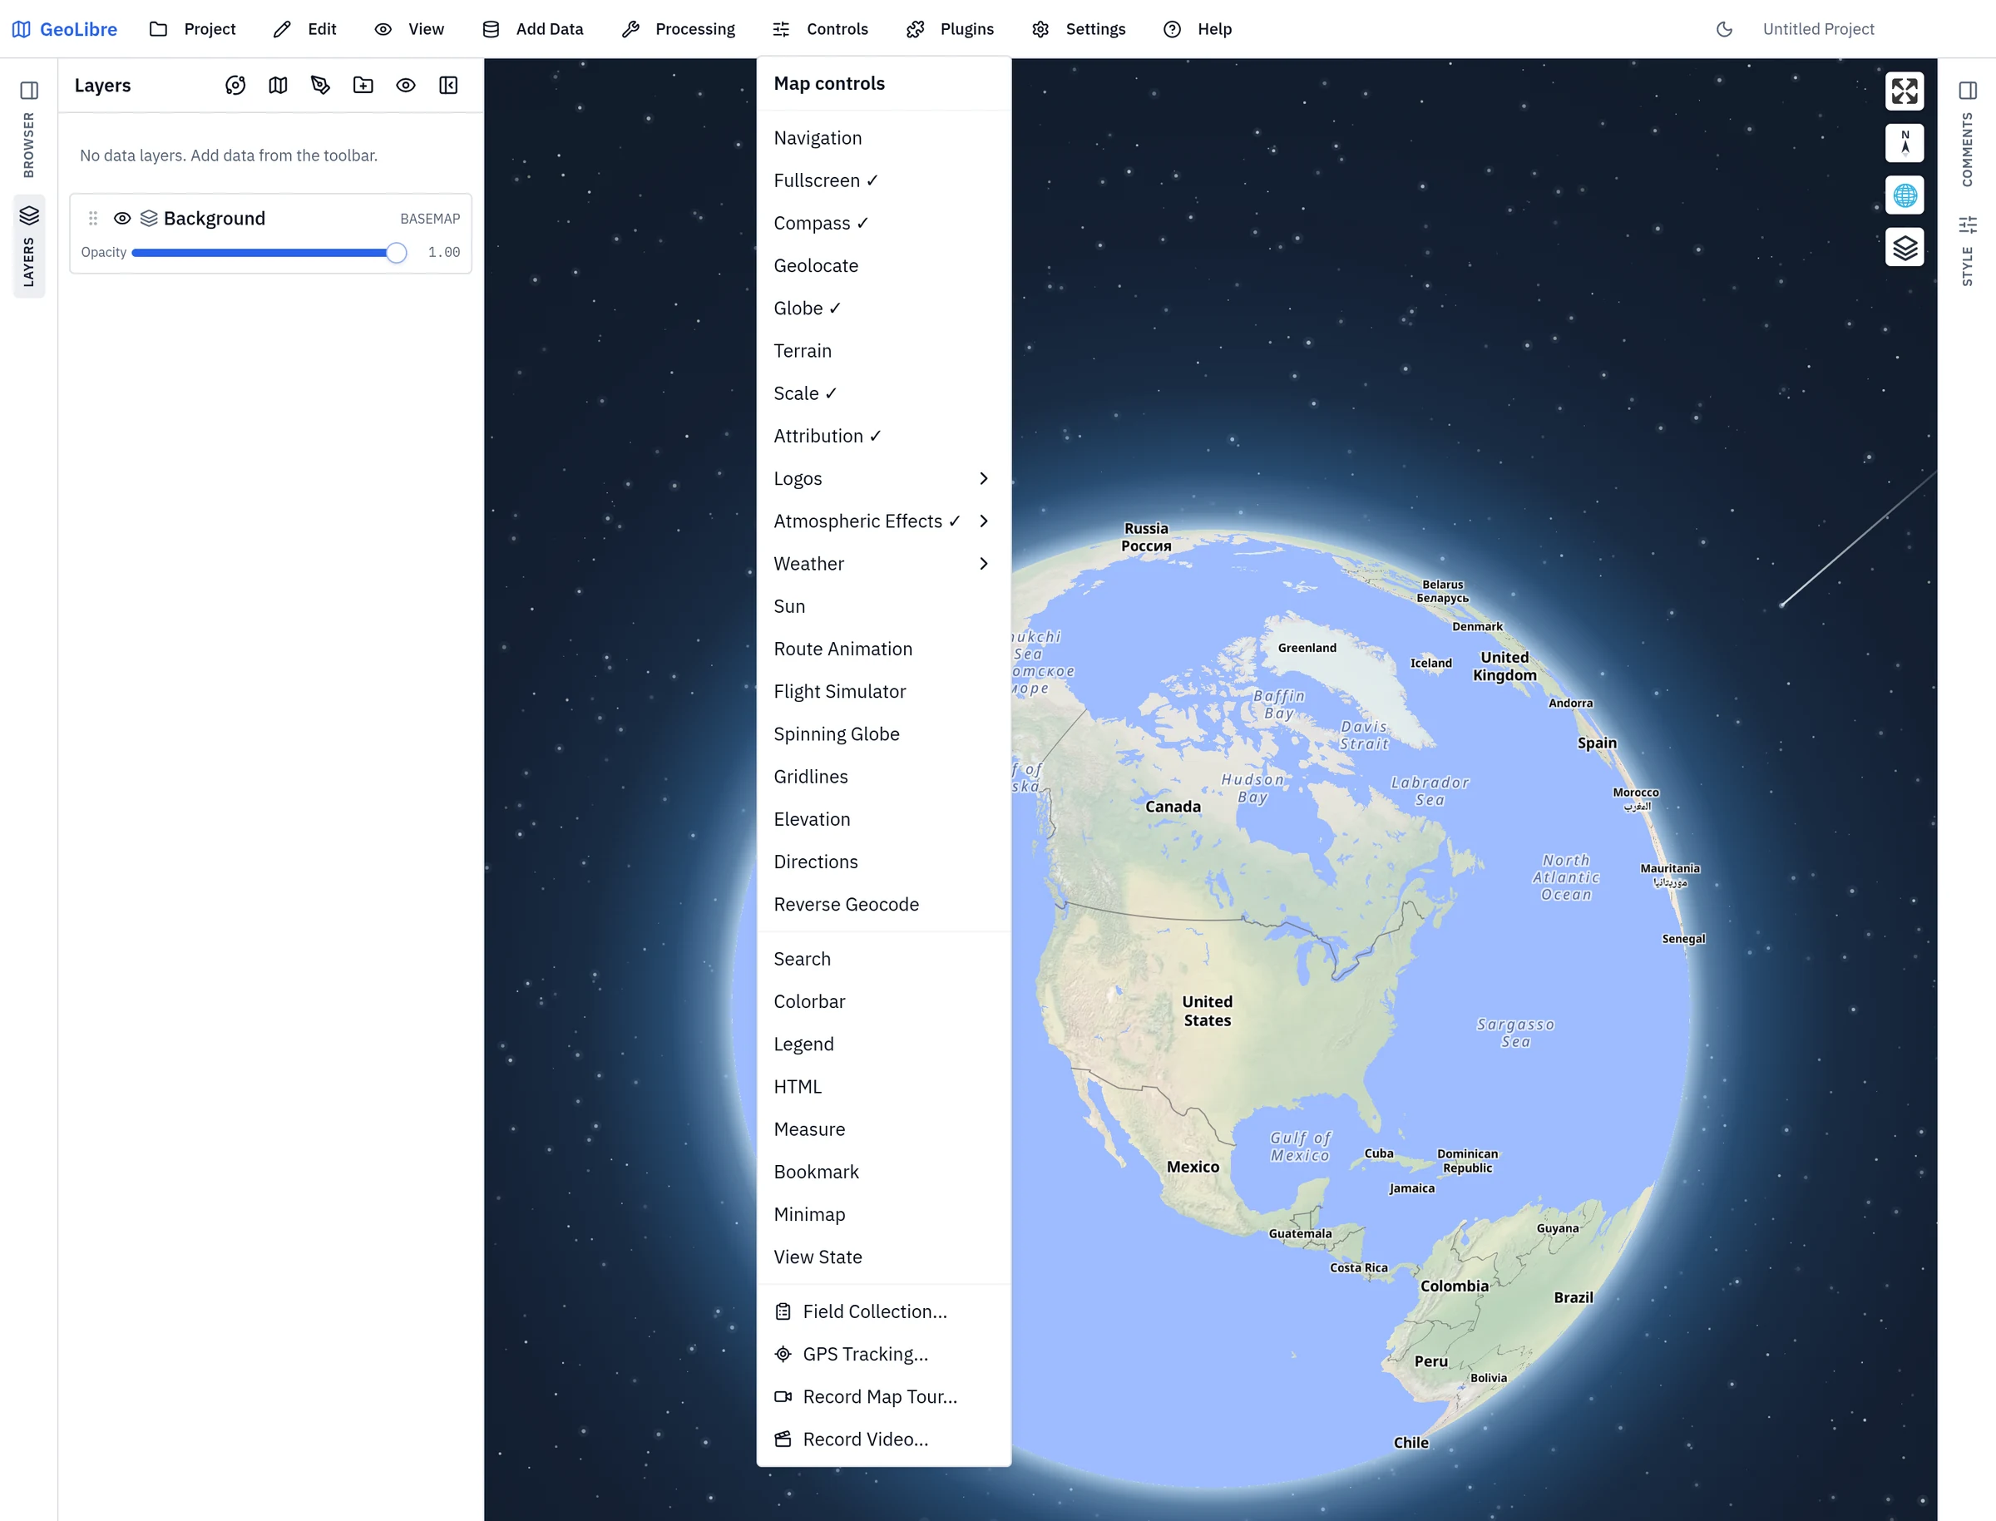This screenshot has width=1996, height=1521.
Task: Toggle the left sidebar panel icon above Browser
Action: coord(29,91)
